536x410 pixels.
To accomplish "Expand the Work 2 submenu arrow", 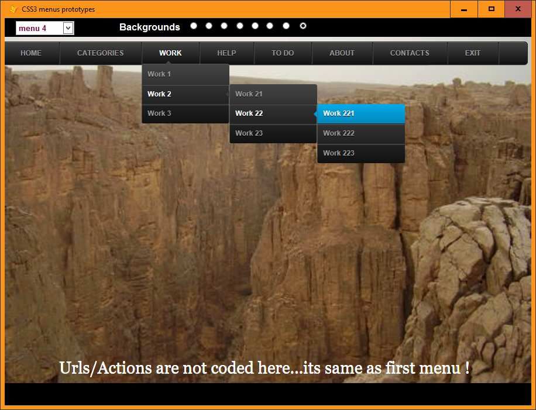I will click(x=225, y=94).
